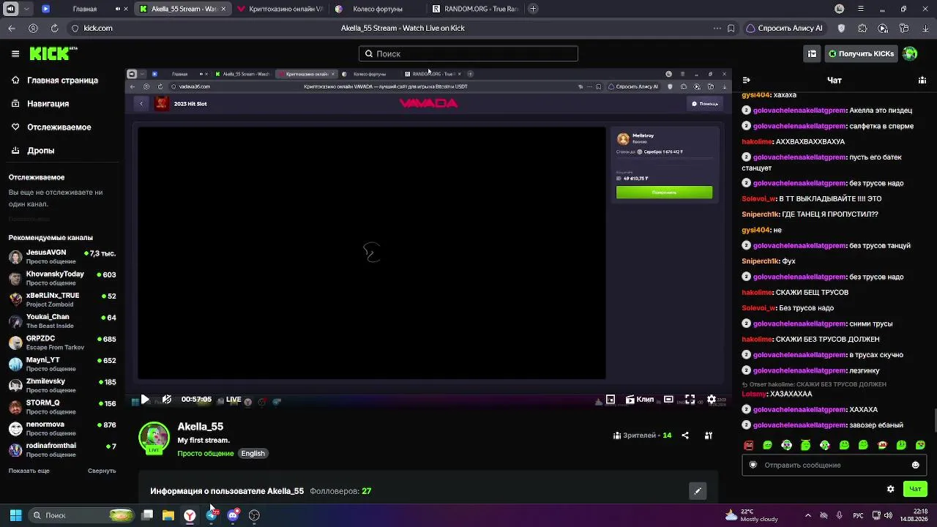Toggle fullscreen in the player

(690, 400)
